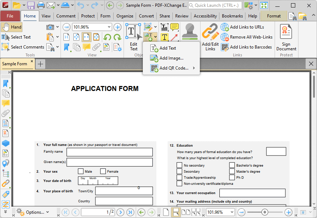
Task: Open the Attachments pane paperclip in sidebar
Action: tap(5, 113)
